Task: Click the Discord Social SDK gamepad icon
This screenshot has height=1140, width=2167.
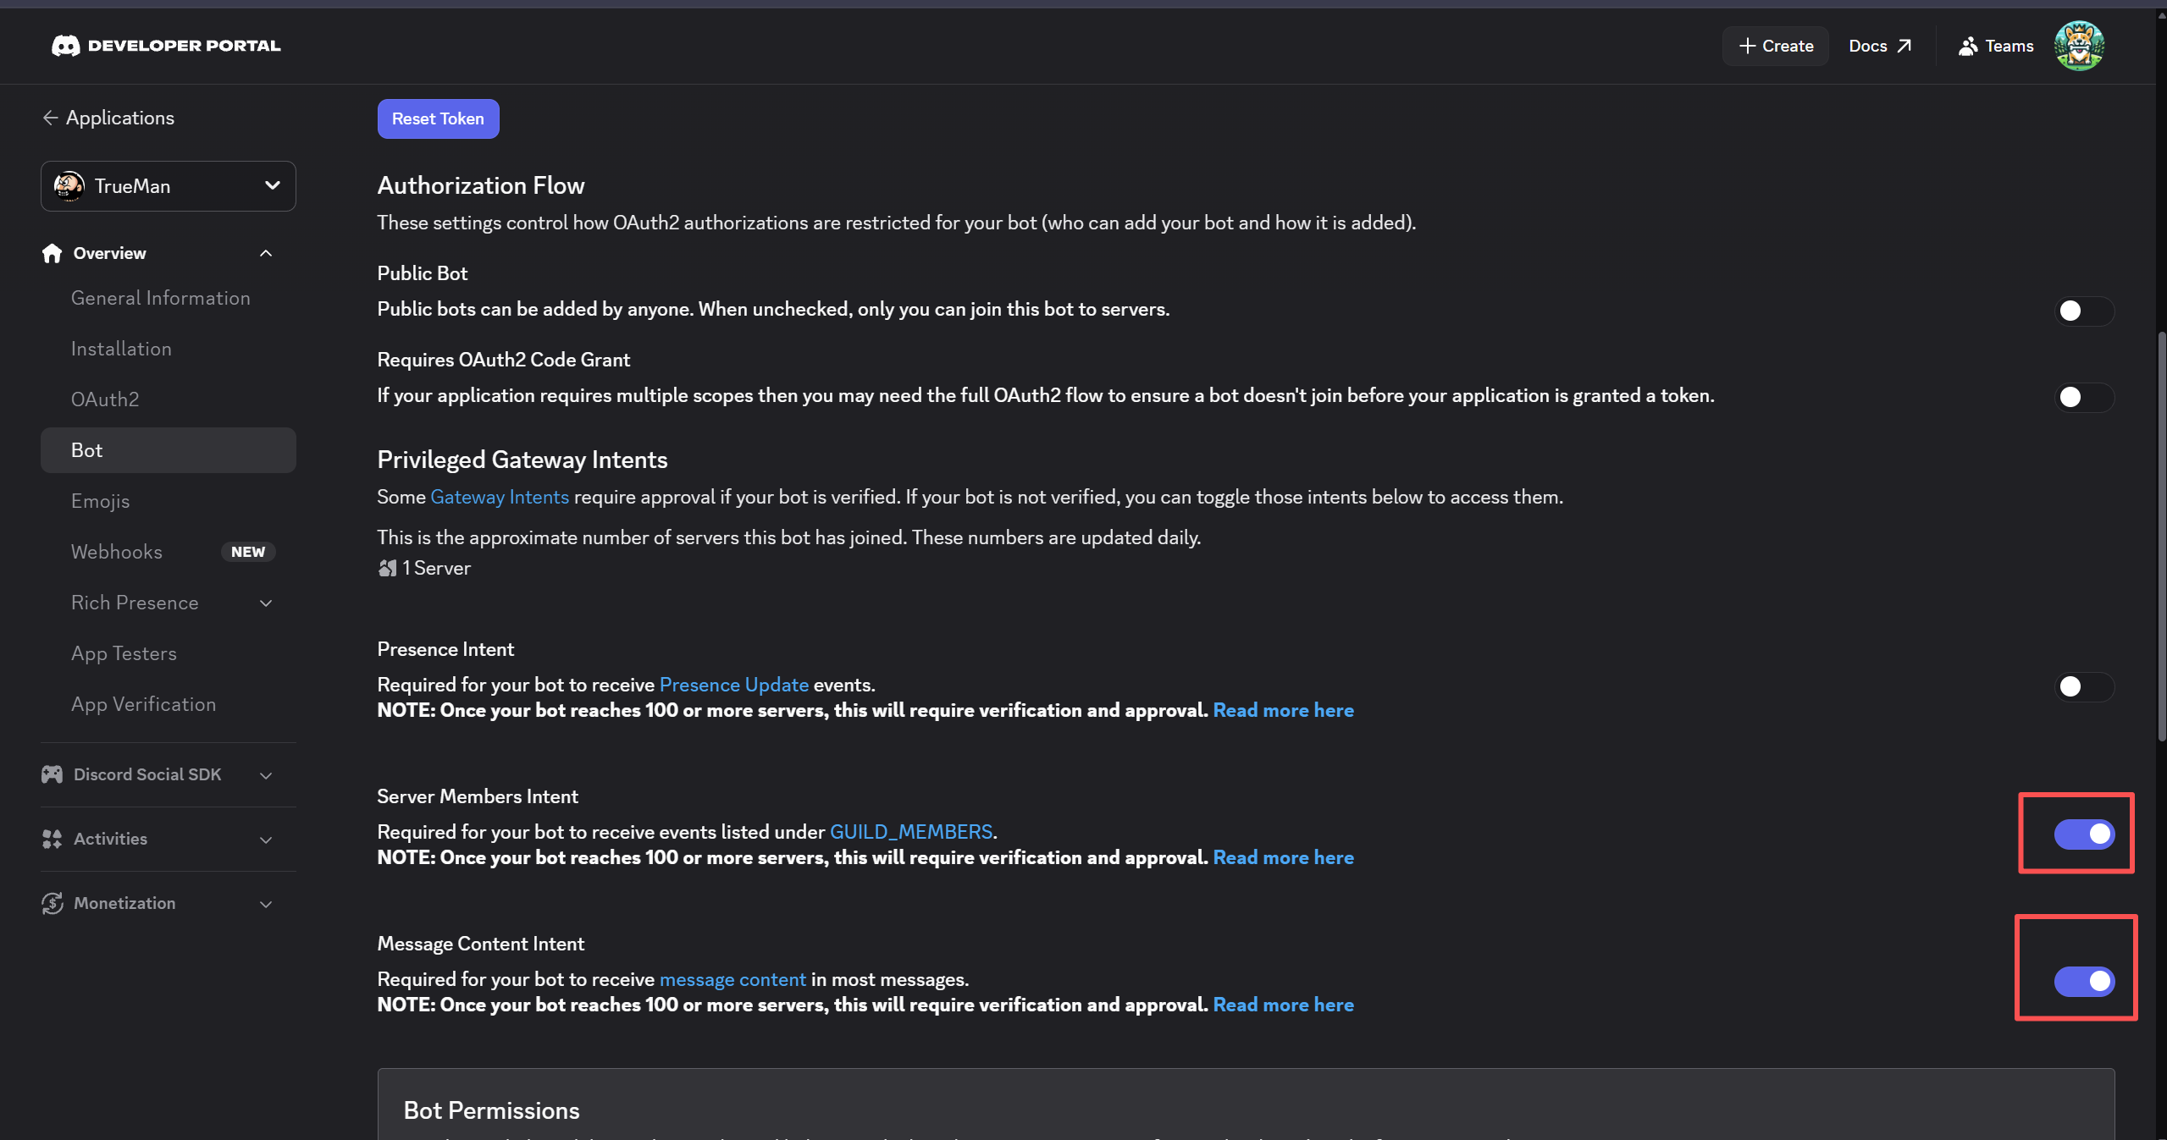Action: click(53, 774)
